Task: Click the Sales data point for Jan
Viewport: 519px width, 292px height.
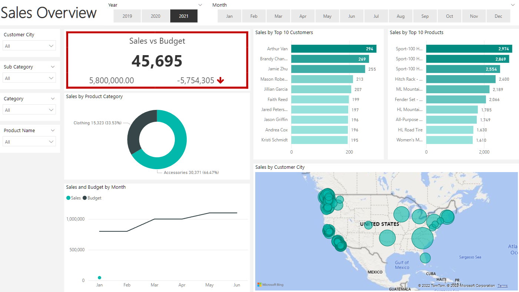Action: 99,278
